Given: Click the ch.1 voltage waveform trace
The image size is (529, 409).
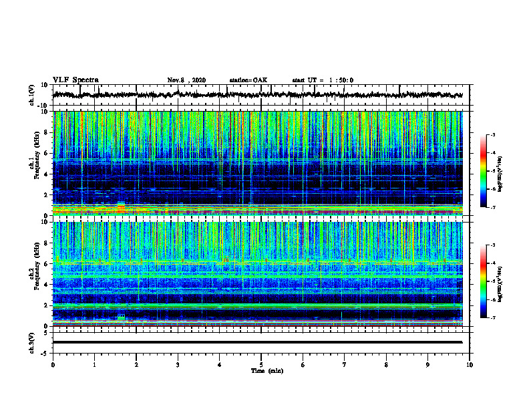Looking at the screenshot, I should click(x=257, y=95).
